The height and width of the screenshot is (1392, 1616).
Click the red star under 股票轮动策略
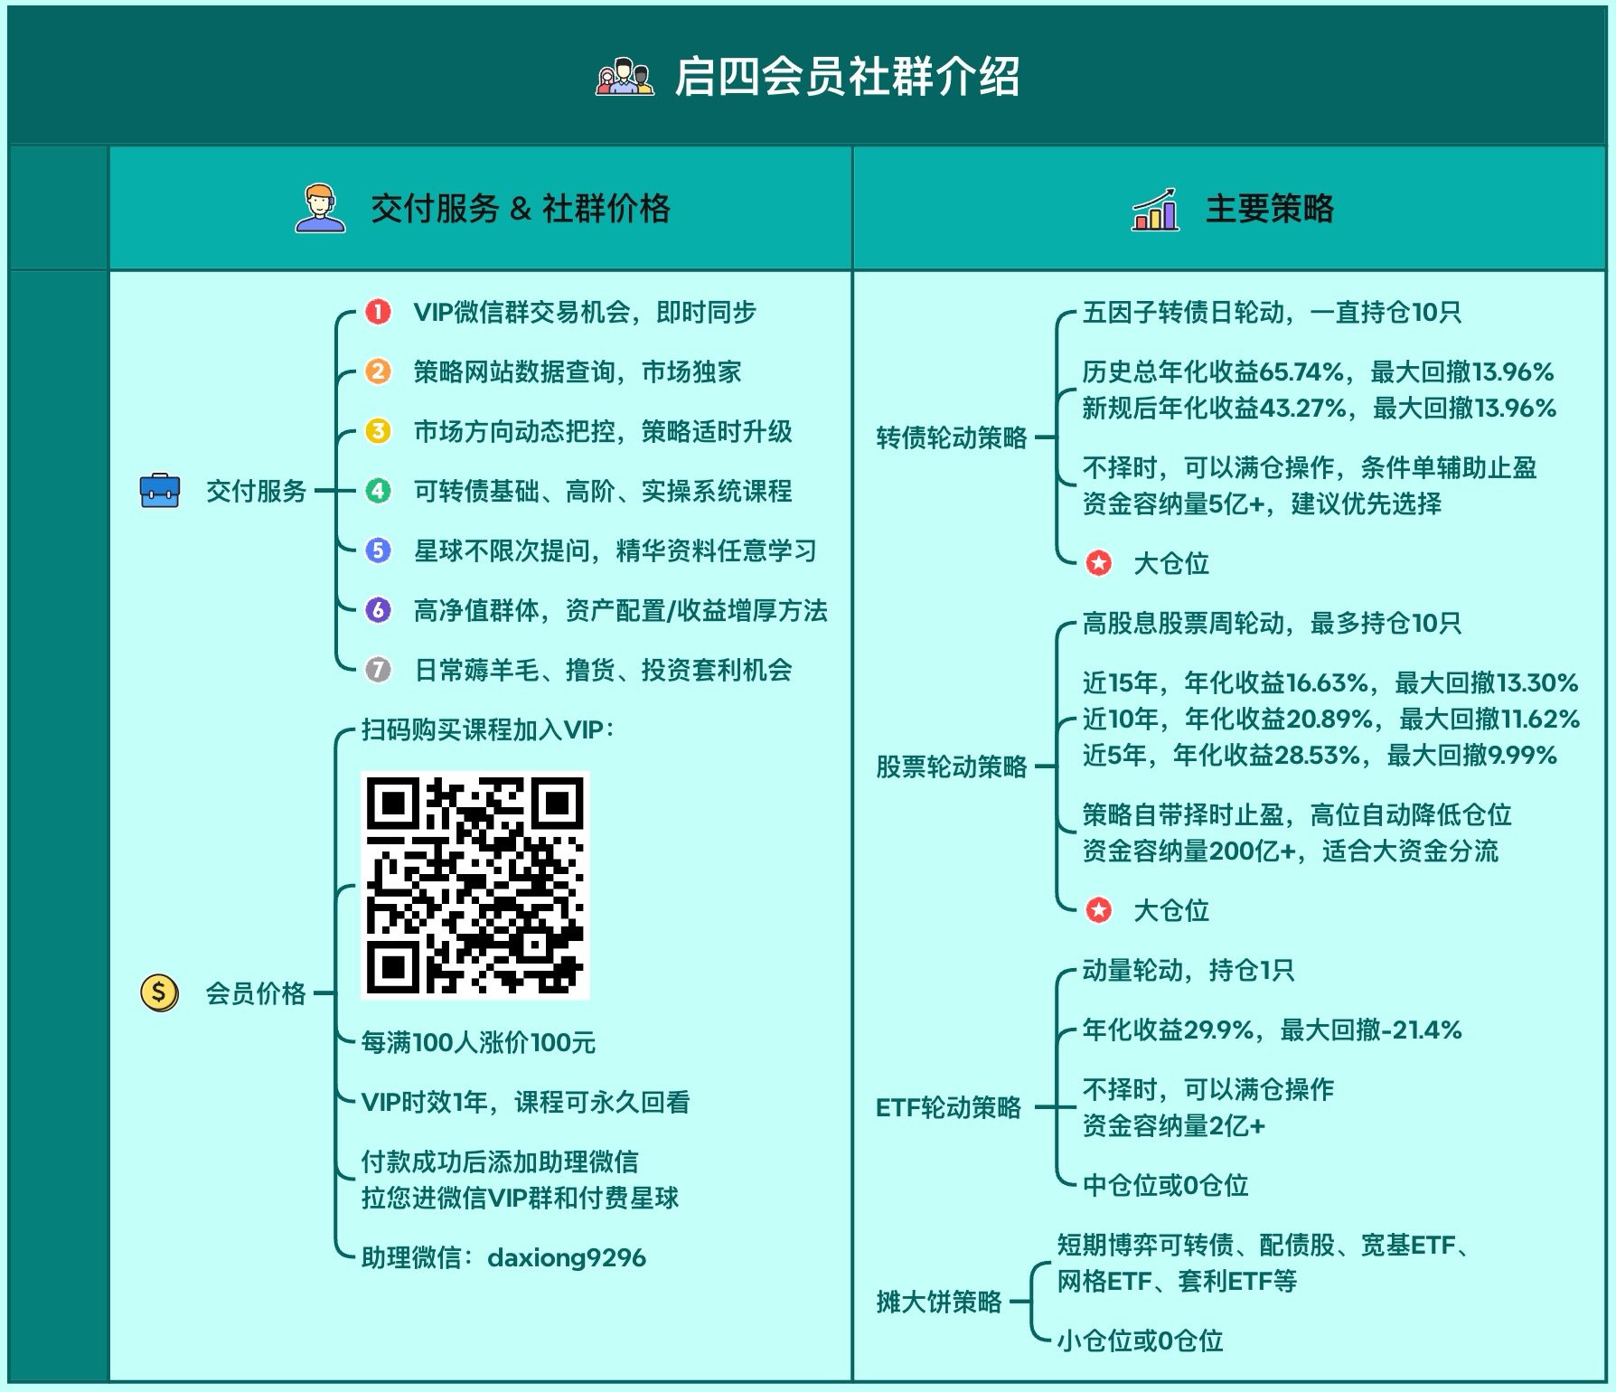(x=1098, y=910)
